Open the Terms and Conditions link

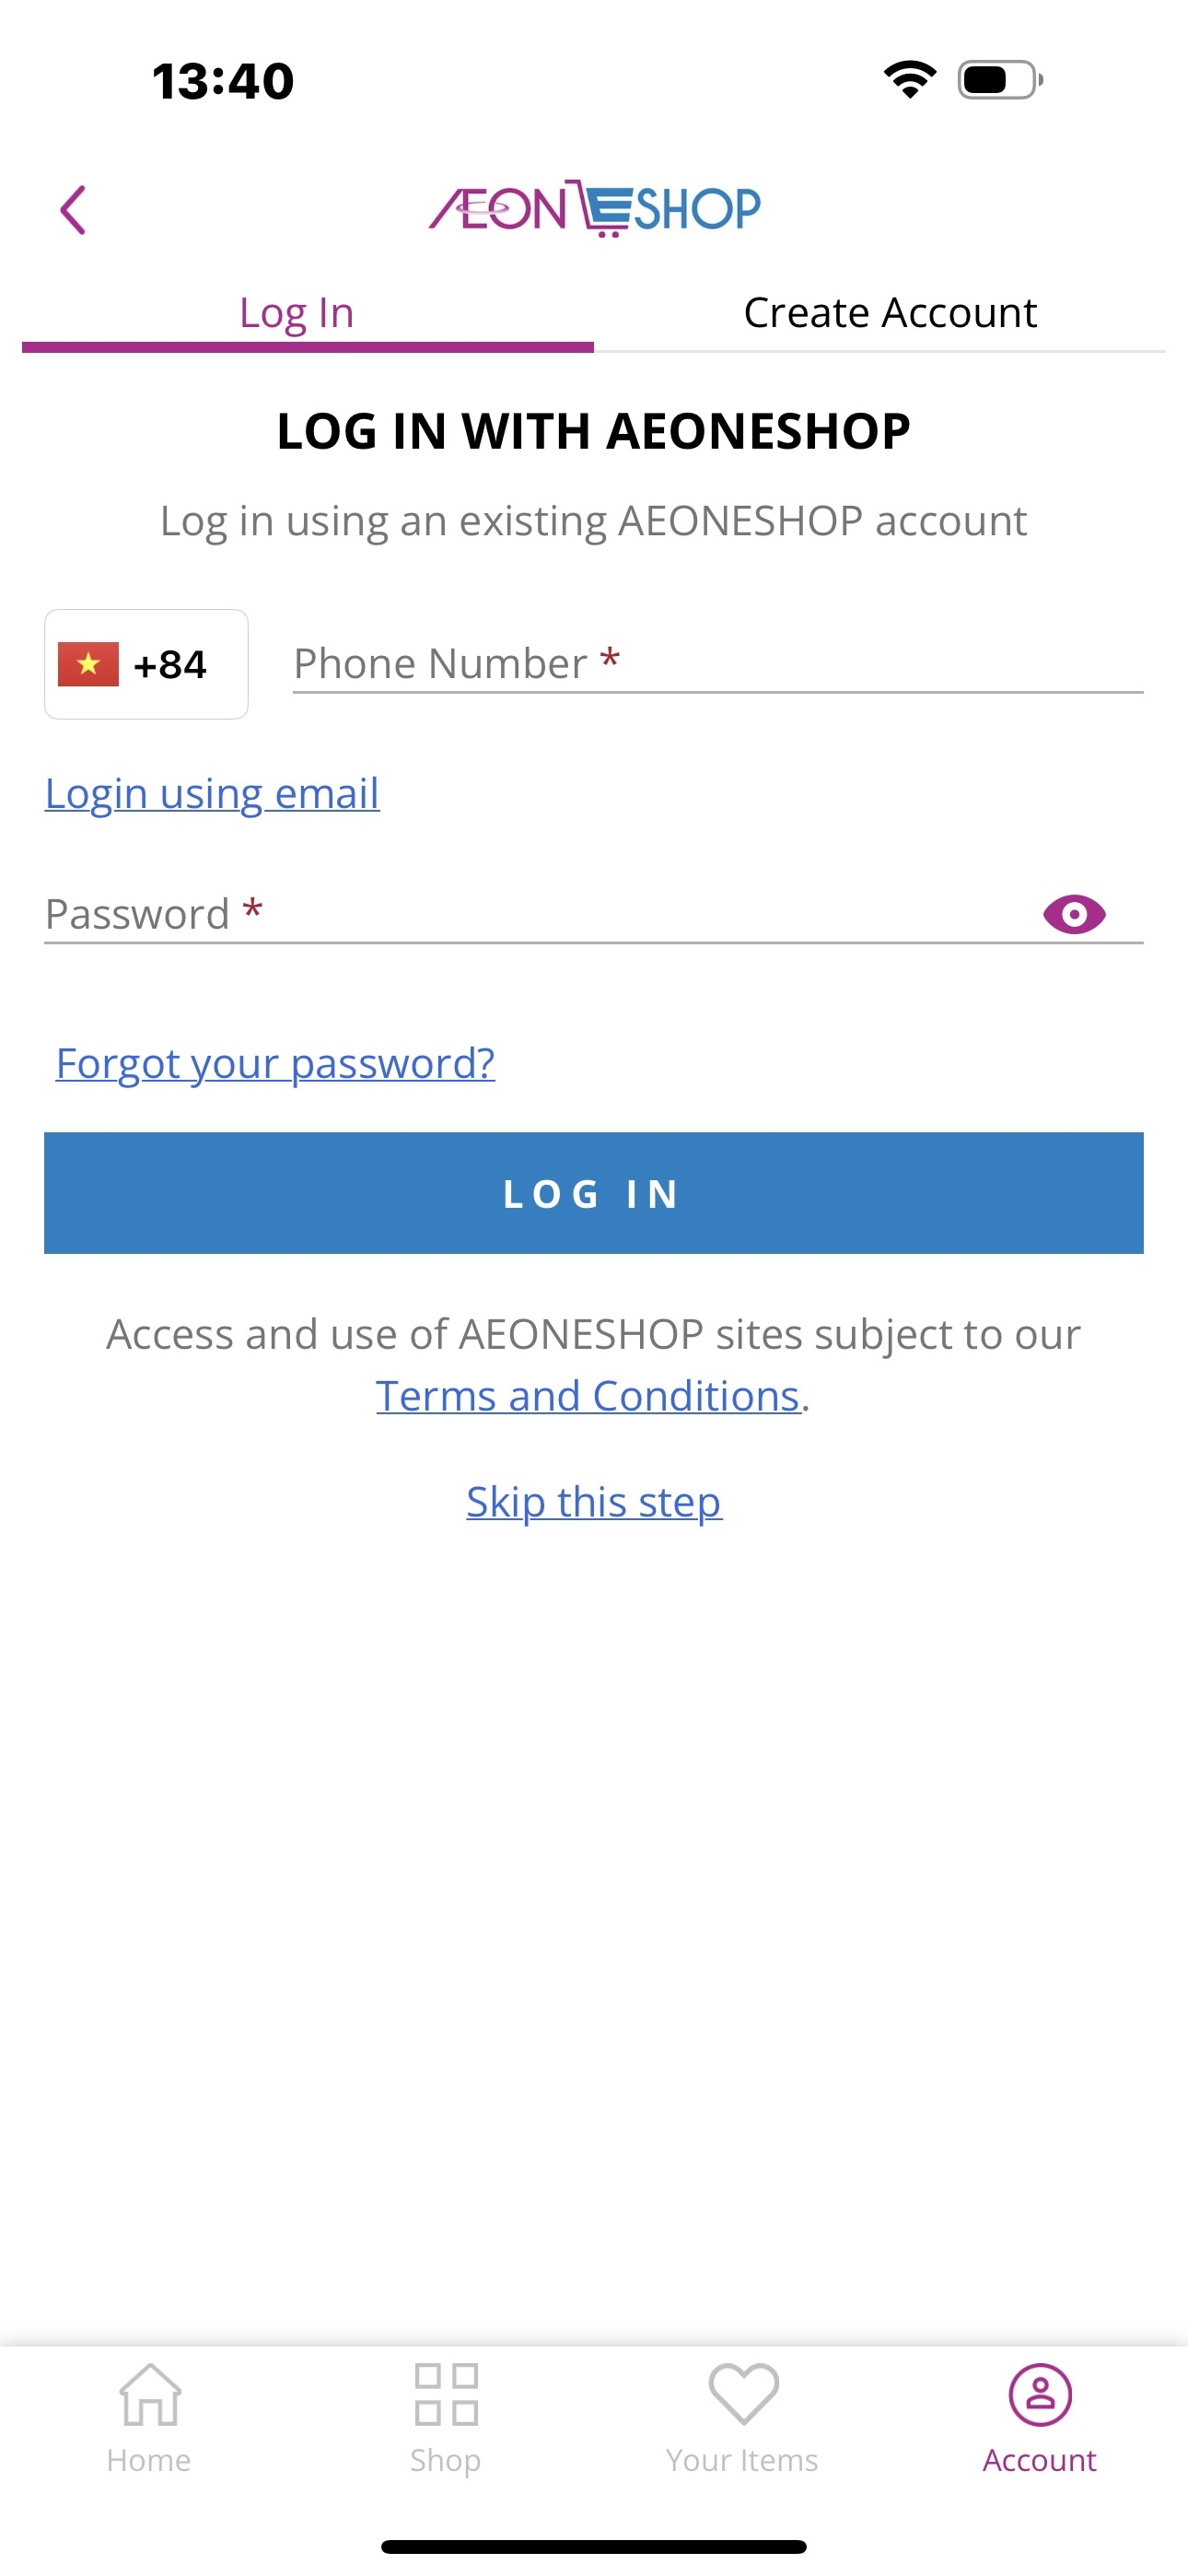(588, 1396)
